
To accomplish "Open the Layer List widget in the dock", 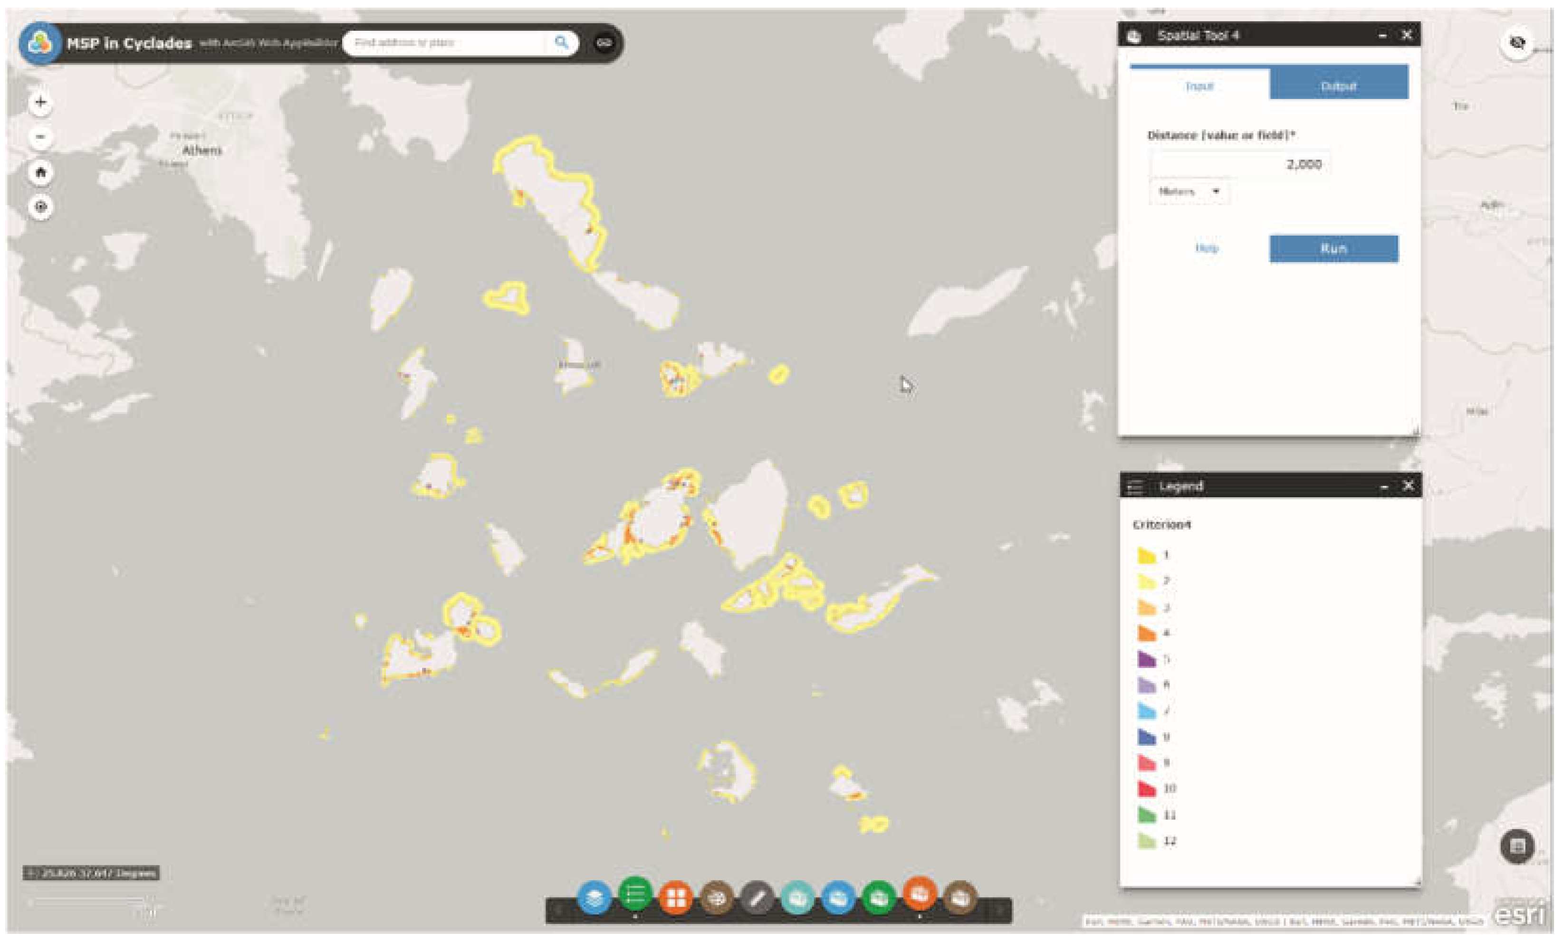I will click(595, 898).
